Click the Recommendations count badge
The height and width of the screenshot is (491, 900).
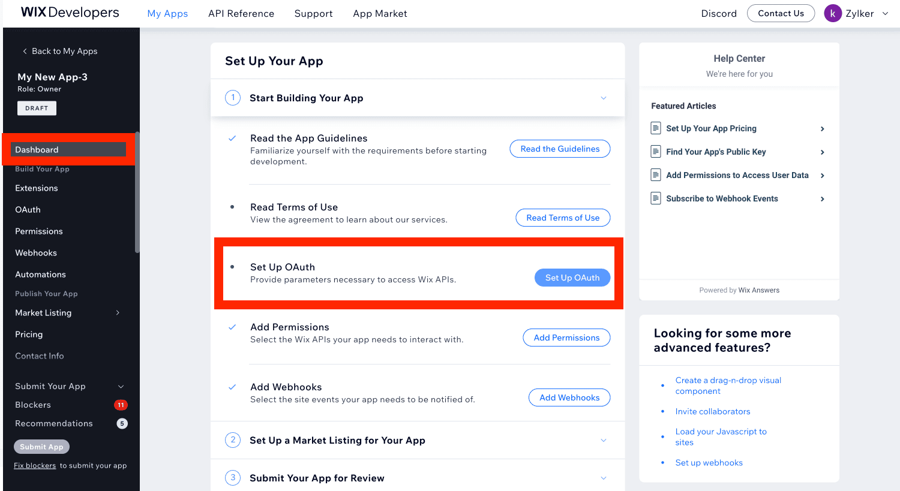(122, 423)
